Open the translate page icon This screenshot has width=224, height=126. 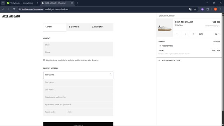tap(190, 9)
